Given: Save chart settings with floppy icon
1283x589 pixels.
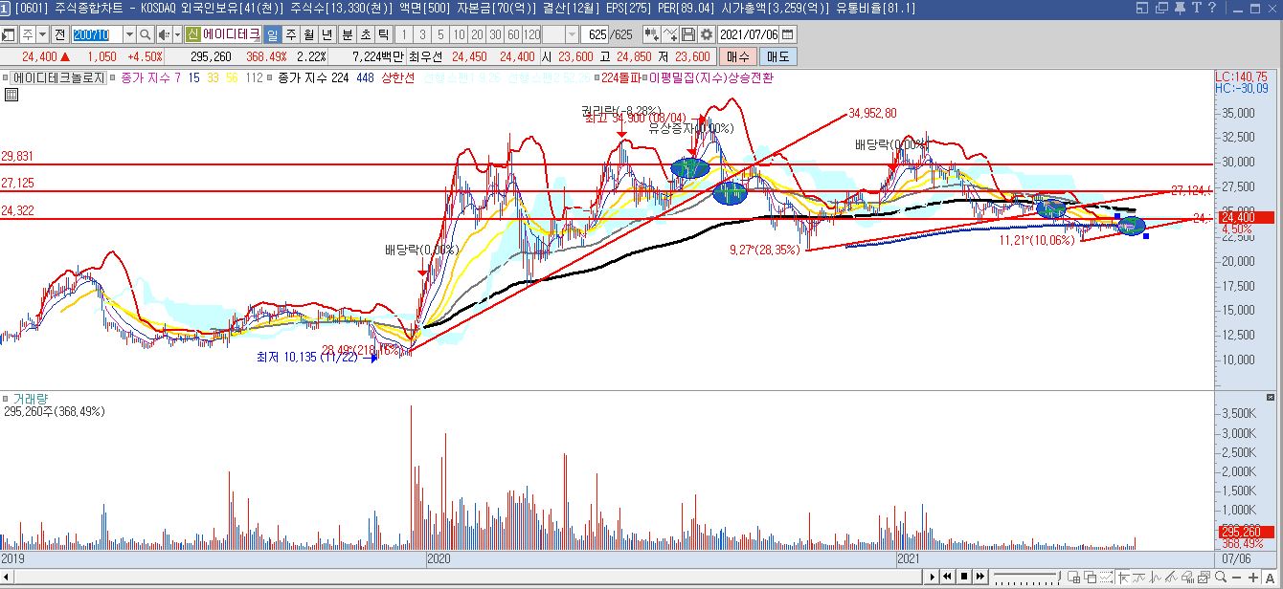Looking at the screenshot, I should pos(688,34).
